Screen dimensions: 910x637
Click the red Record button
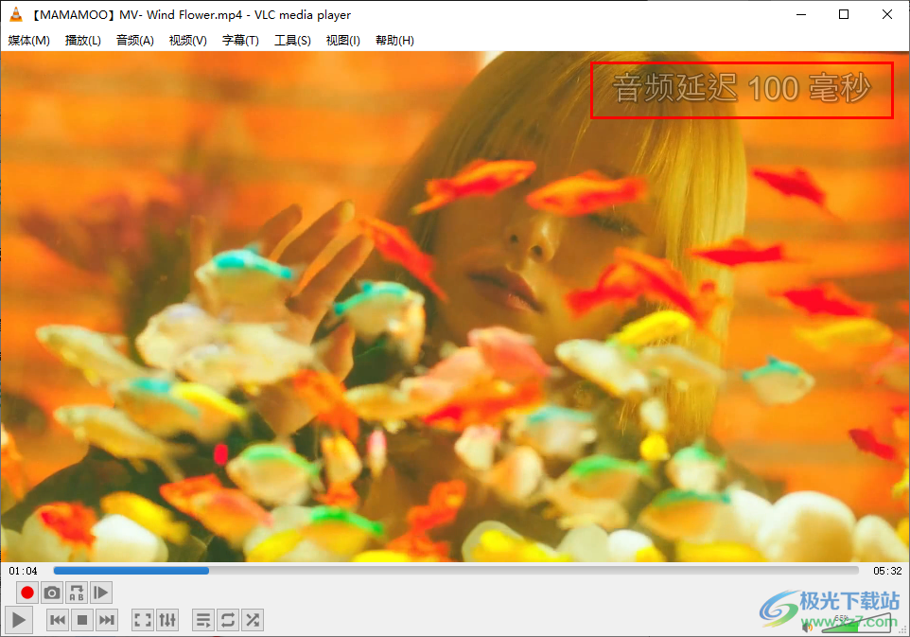26,593
